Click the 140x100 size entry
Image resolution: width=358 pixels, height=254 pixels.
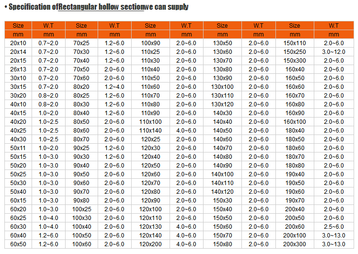pyautogui.click(x=222, y=174)
